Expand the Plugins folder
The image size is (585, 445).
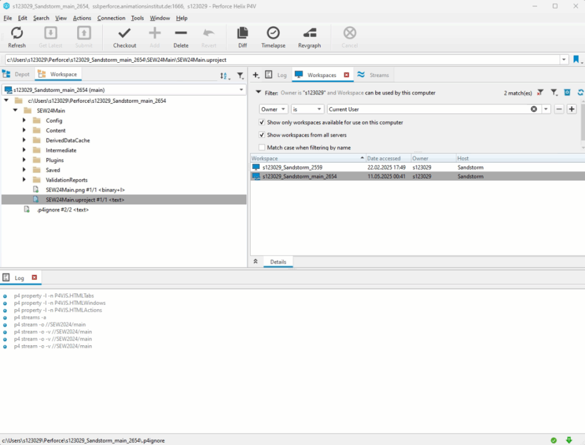tap(24, 160)
